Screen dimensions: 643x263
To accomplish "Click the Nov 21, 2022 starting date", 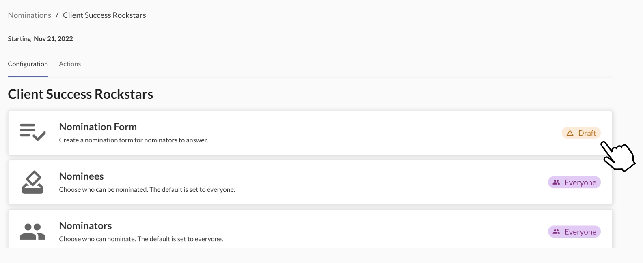I will pos(53,39).
